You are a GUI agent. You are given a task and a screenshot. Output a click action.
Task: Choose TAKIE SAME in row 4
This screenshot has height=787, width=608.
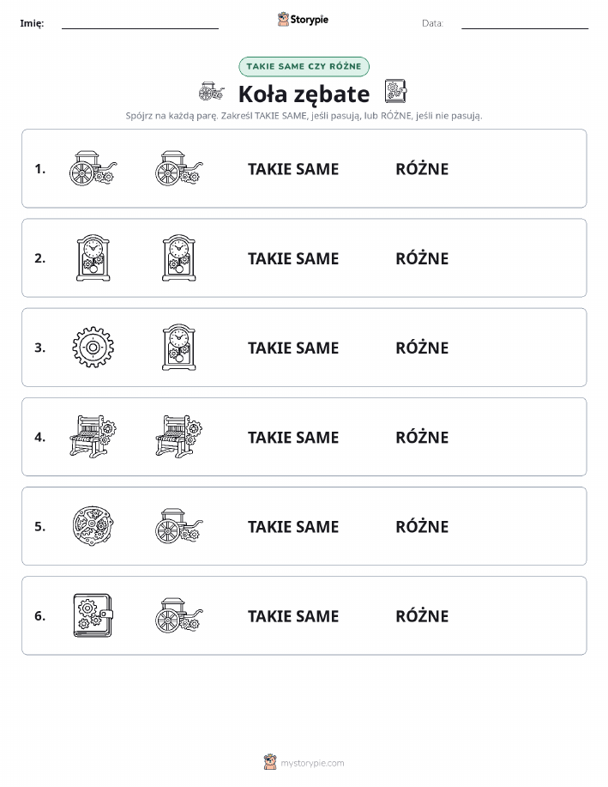pos(293,437)
